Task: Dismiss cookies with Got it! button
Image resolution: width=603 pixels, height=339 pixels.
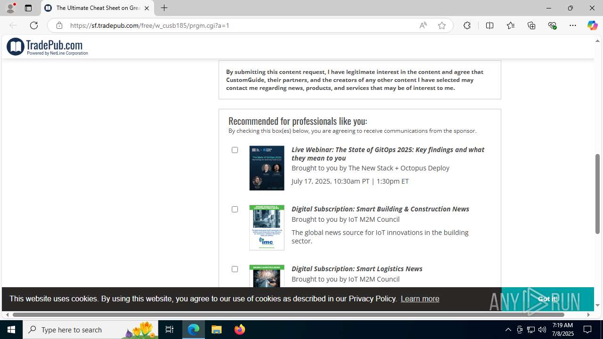Action: point(547,299)
